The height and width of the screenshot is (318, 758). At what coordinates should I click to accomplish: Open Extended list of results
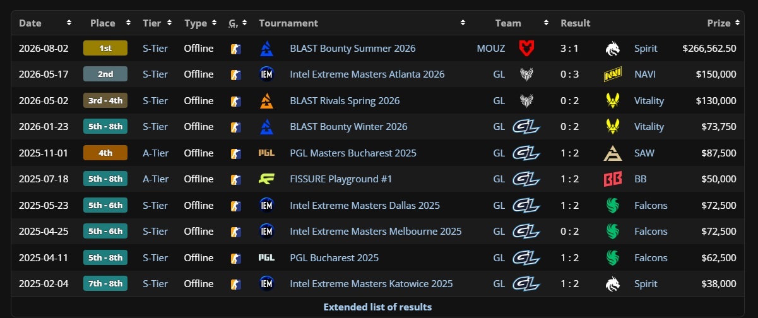377,307
